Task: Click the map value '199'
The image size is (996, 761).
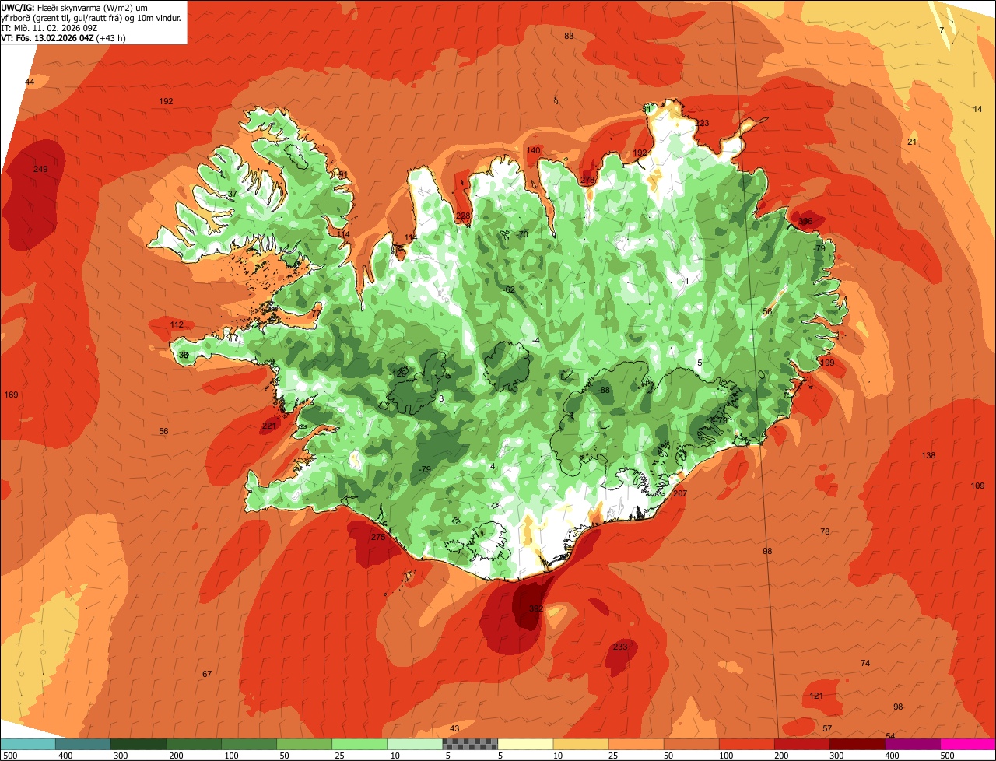Action: [x=827, y=363]
